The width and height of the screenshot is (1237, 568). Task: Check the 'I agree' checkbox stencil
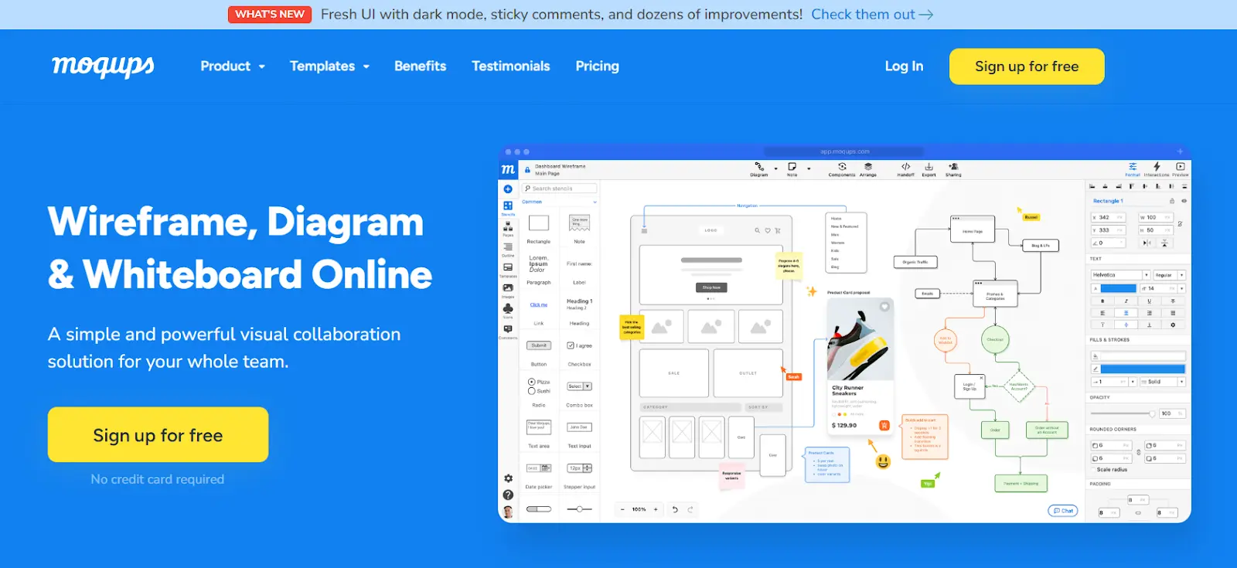[571, 345]
